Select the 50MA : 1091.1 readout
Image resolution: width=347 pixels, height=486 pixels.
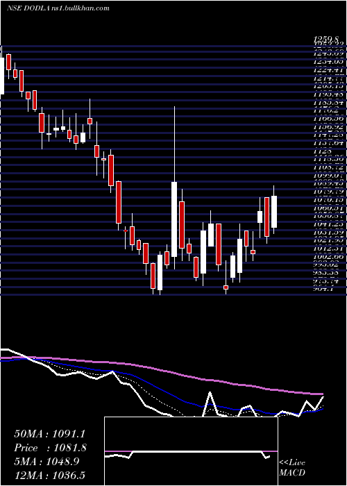49,434
